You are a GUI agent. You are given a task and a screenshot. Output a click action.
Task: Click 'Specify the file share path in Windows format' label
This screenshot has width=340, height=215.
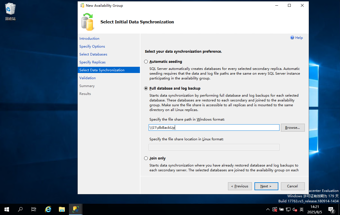point(187,119)
